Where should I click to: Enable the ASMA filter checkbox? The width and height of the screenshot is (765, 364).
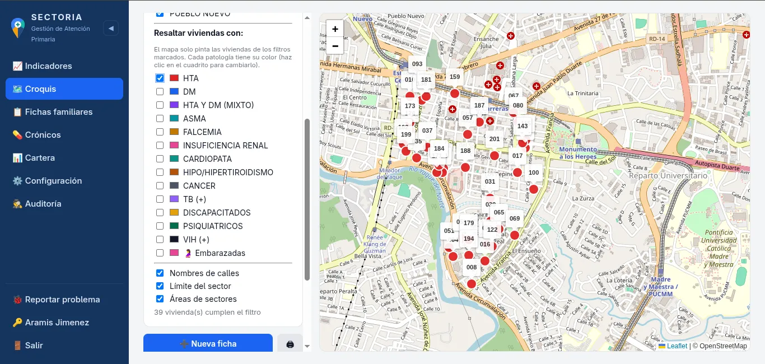click(160, 119)
